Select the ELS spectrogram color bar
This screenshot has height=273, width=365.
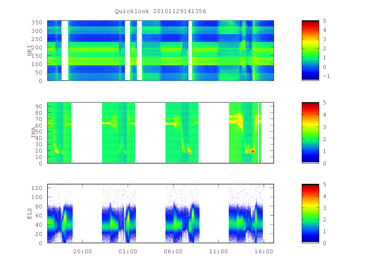pyautogui.click(x=310, y=213)
